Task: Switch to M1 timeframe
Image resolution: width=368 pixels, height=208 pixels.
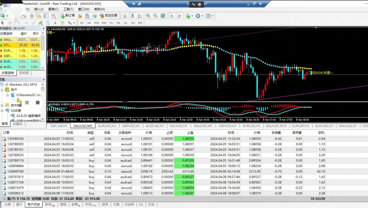Action: click(x=82, y=23)
